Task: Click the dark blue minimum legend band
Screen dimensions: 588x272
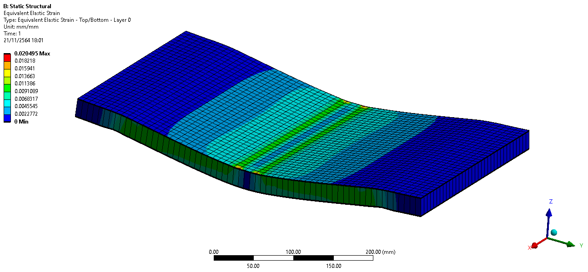Action: tap(7, 118)
